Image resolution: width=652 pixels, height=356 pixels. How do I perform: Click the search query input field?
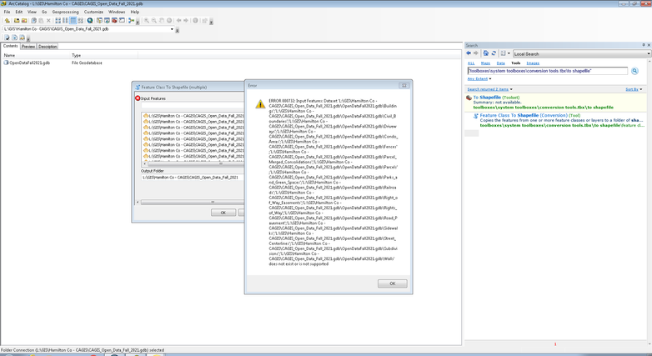(548, 71)
